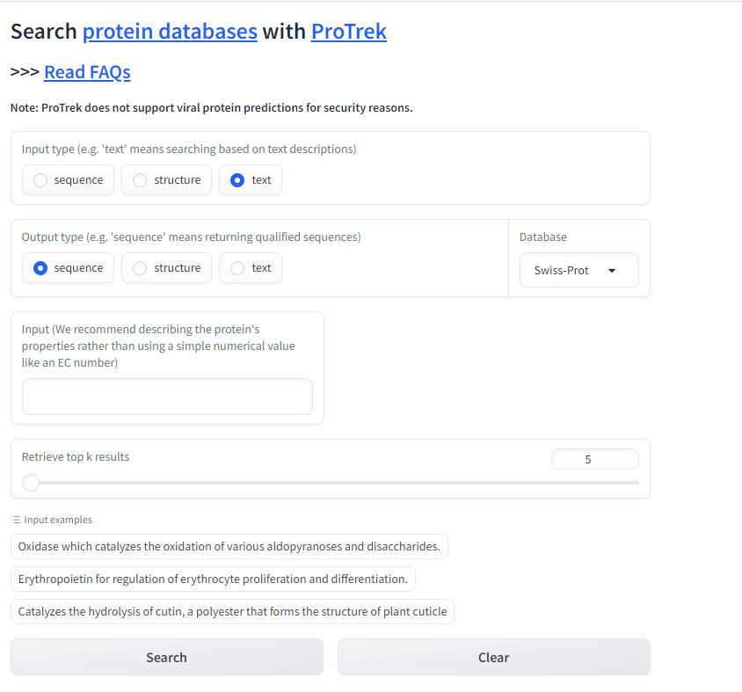Viewport: 742px width, 692px height.
Task: Pick the cutin hydrolysis example
Action: pyautogui.click(x=232, y=611)
